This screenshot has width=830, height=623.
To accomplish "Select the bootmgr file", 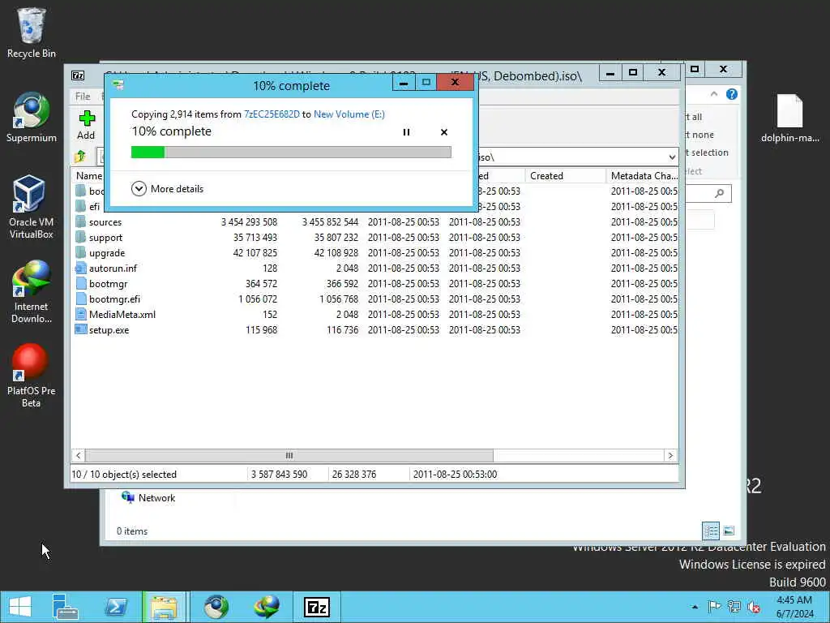I will pos(108,283).
